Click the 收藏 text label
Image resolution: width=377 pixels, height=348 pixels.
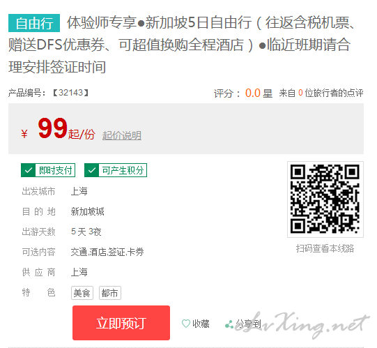click(x=201, y=324)
